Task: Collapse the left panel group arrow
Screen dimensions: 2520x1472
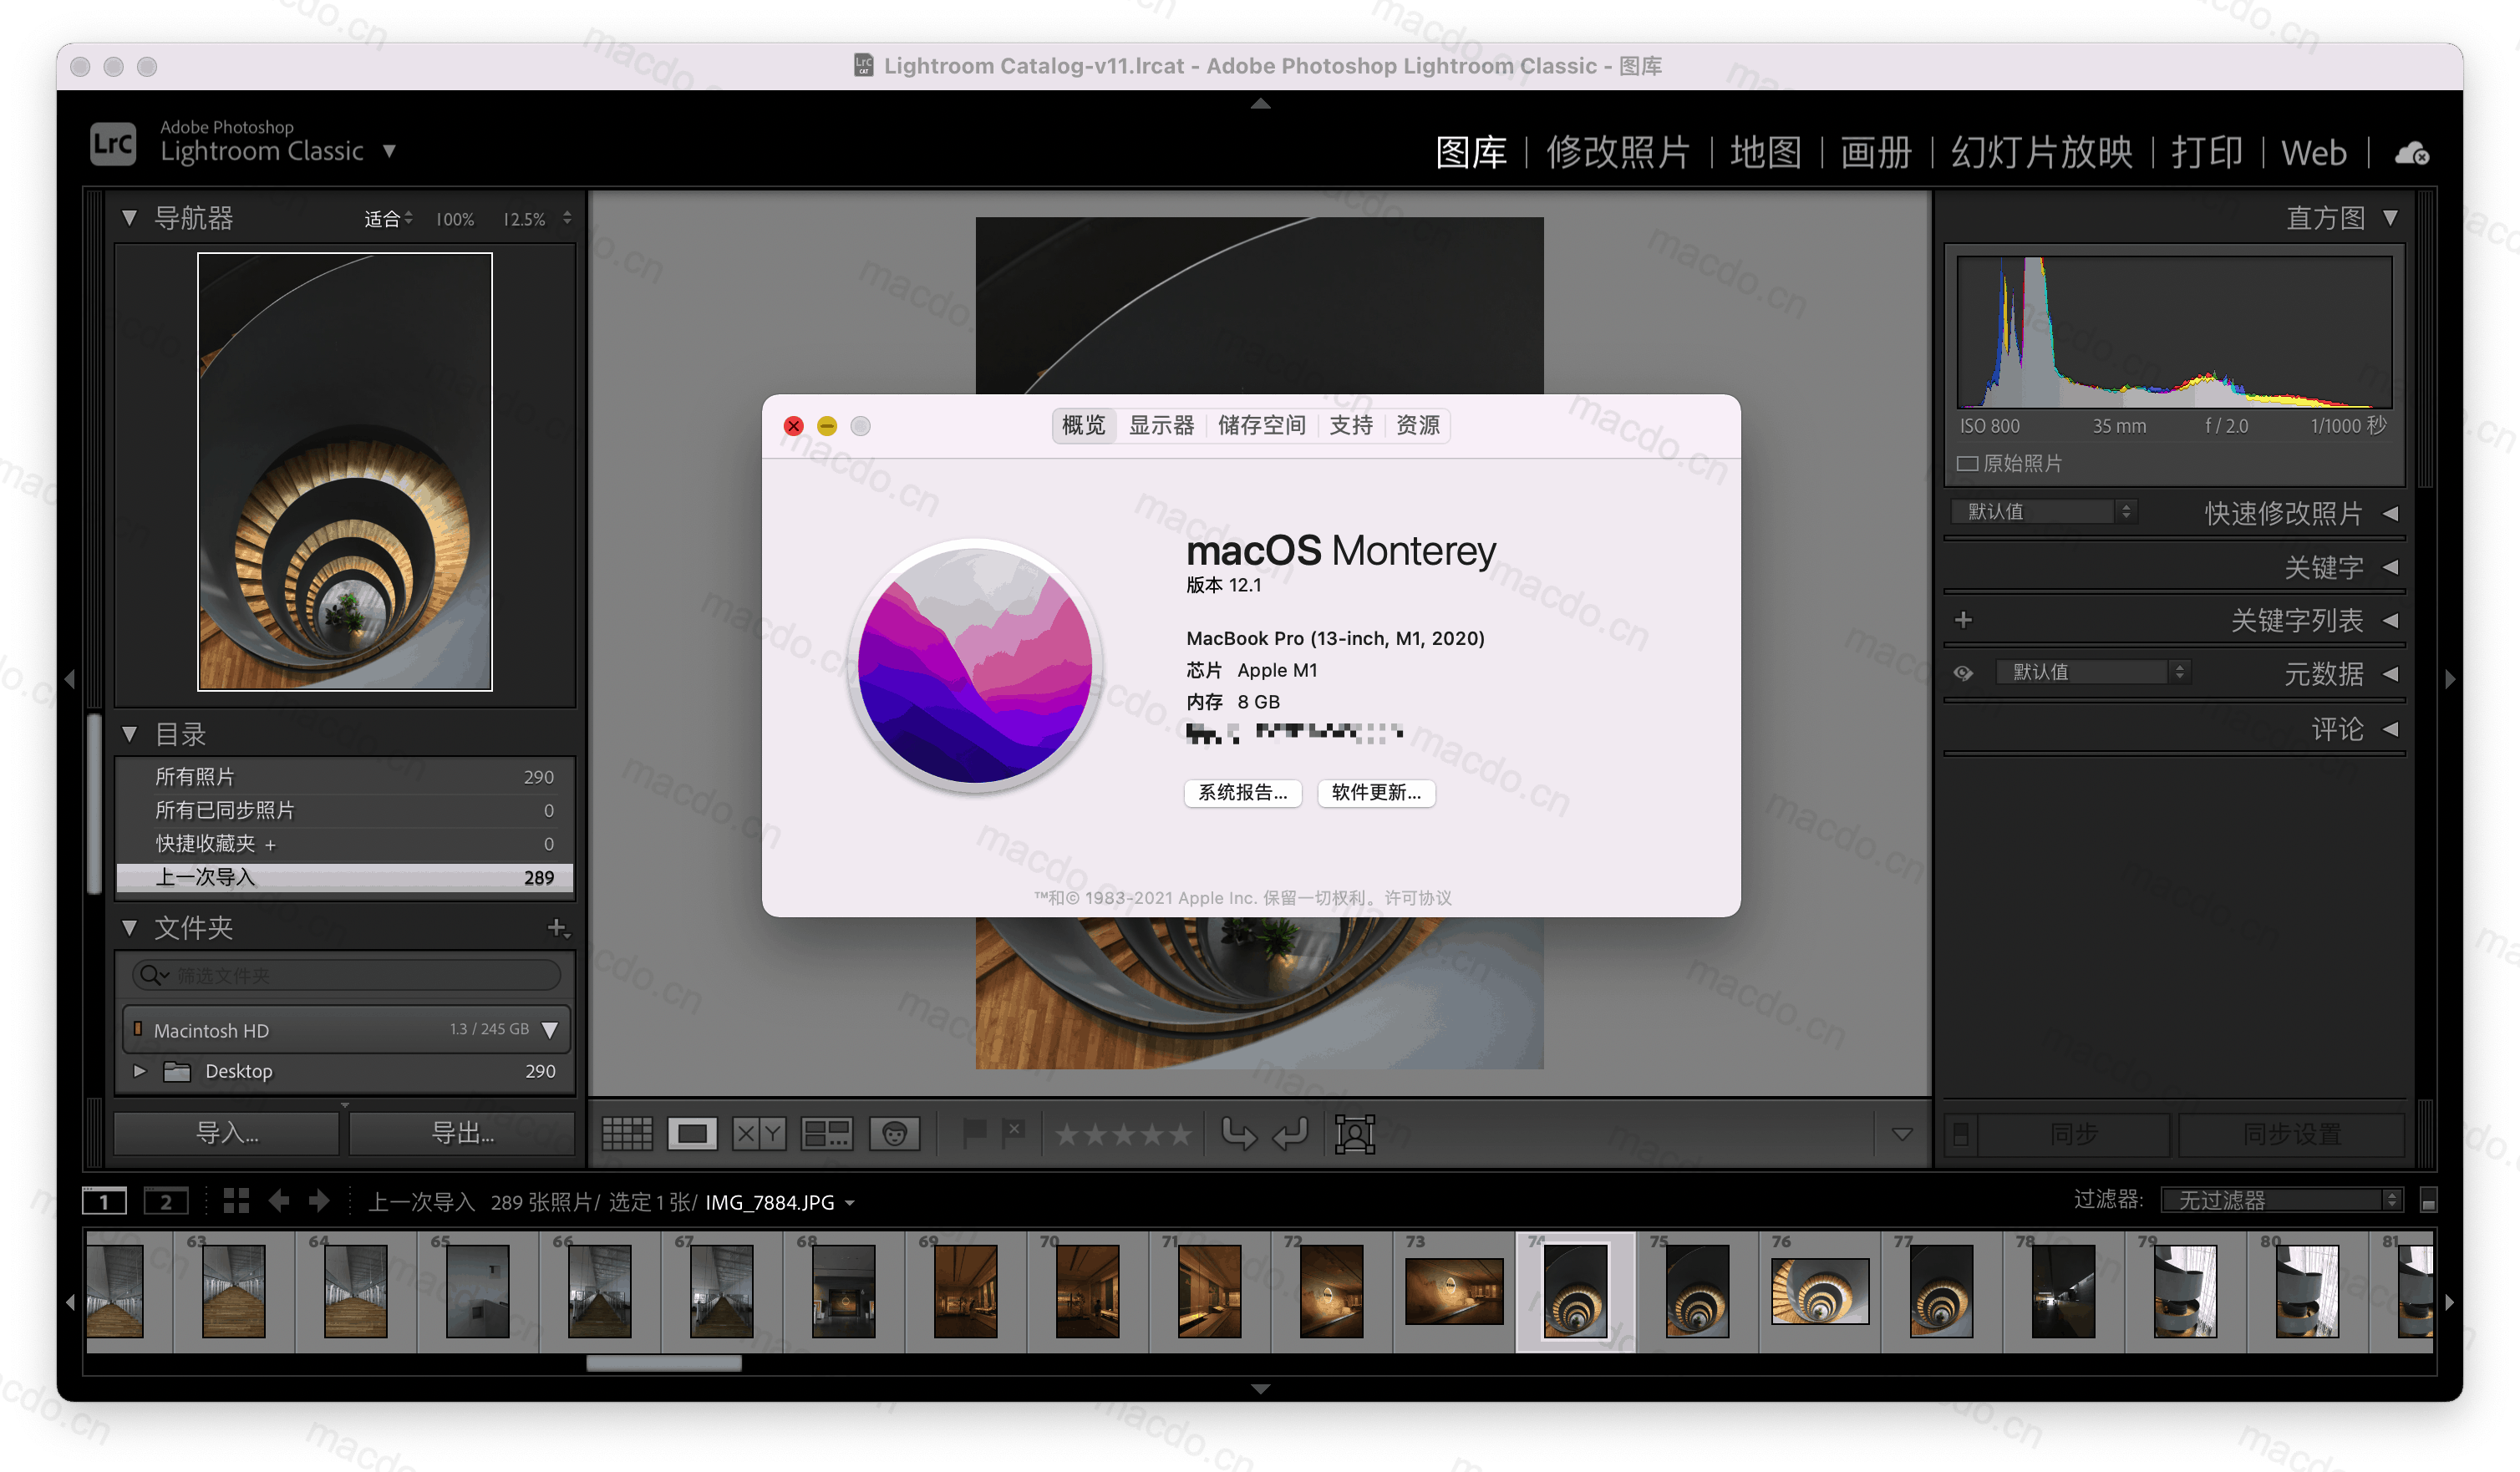Action: [69, 679]
